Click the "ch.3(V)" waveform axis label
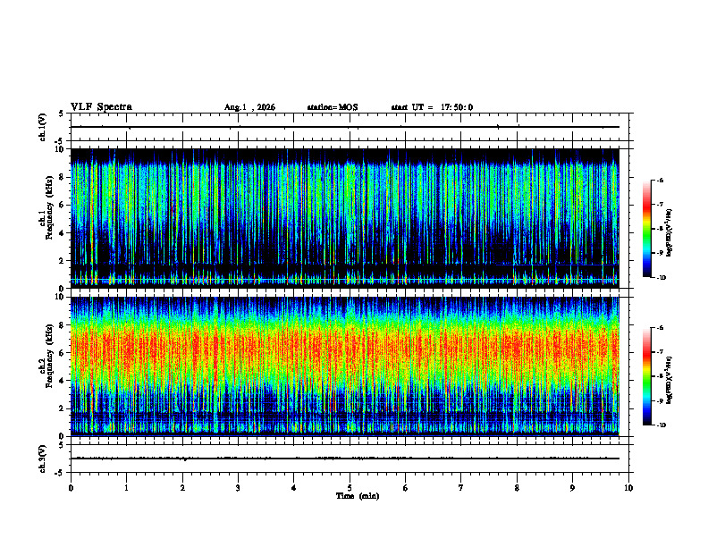This screenshot has height=547, width=708. [43, 459]
